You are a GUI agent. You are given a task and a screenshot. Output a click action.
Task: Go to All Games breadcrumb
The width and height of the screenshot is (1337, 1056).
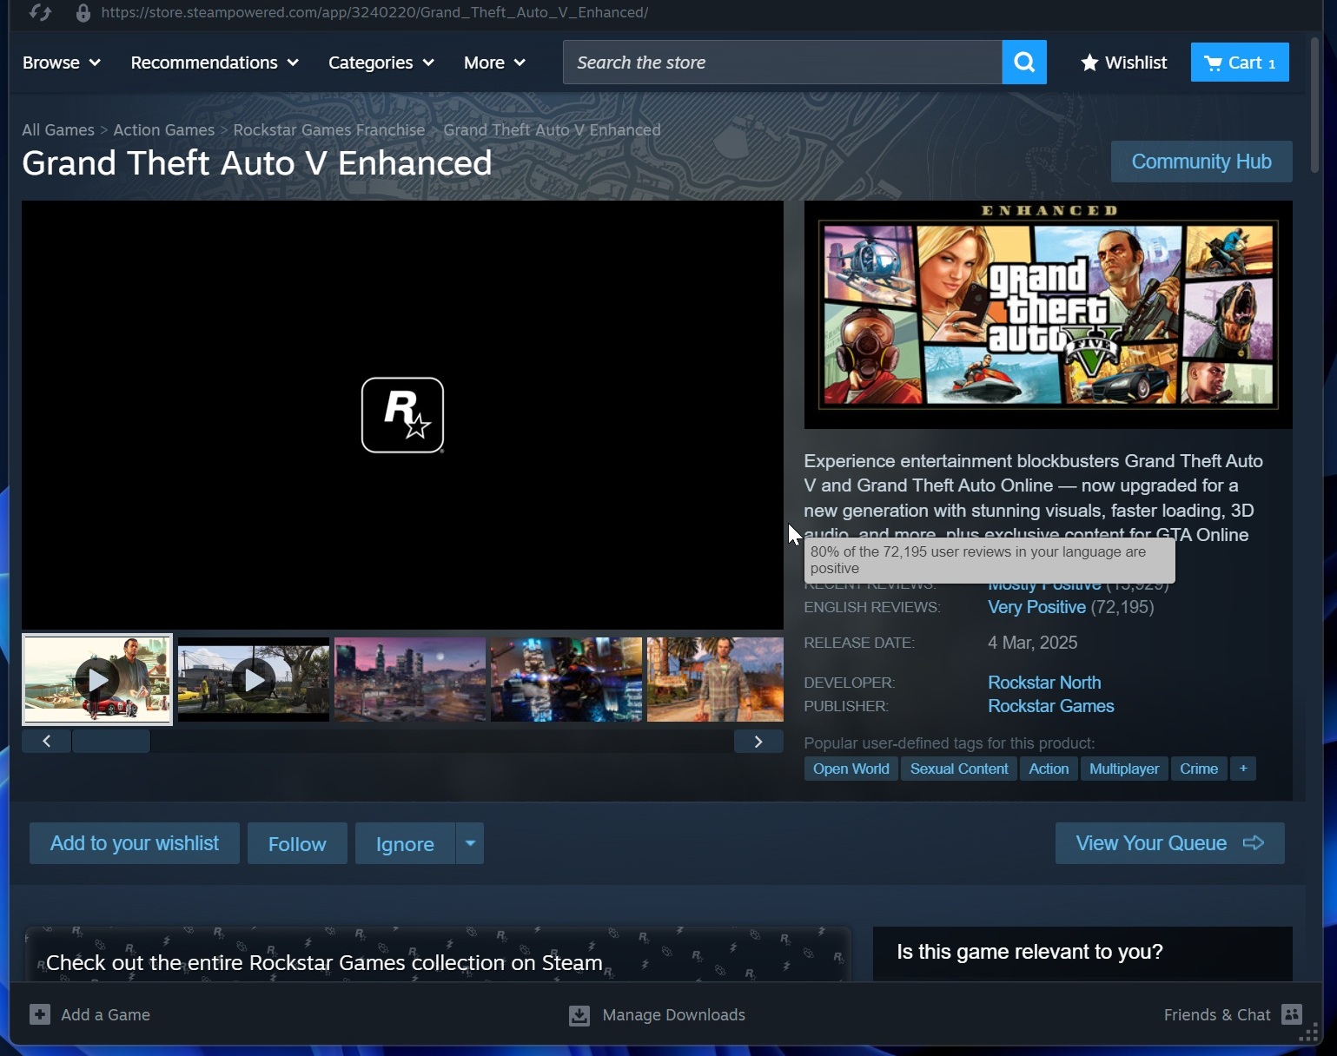[x=58, y=129]
